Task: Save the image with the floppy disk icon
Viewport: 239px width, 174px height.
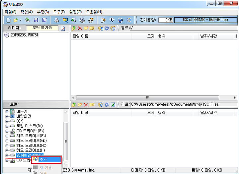Action: tap(36, 20)
